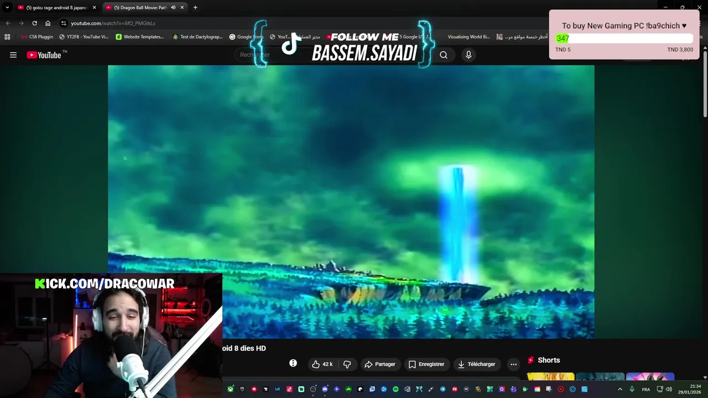Open the Test de Dactylograp... bookmark
Image resolution: width=708 pixels, height=398 pixels.
197,37
